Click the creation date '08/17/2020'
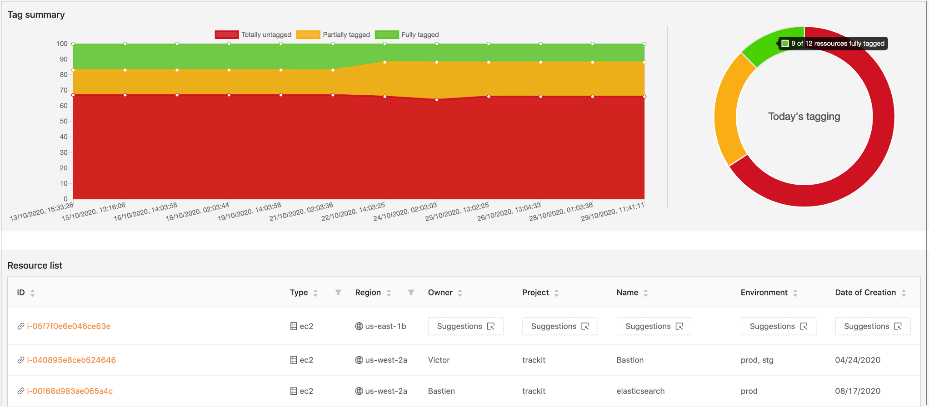The image size is (929, 407). (858, 391)
